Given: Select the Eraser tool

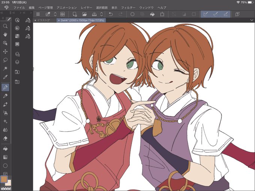Looking at the screenshot, I should coord(5,138).
